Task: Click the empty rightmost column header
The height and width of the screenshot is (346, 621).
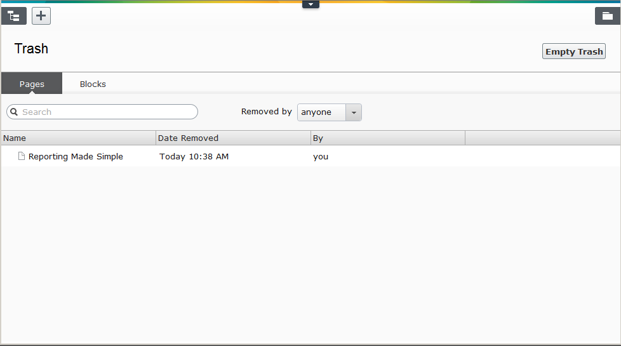Action: click(542, 138)
